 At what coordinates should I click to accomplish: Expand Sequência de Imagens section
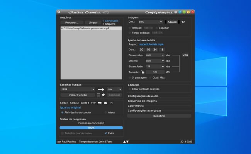tap(142, 101)
